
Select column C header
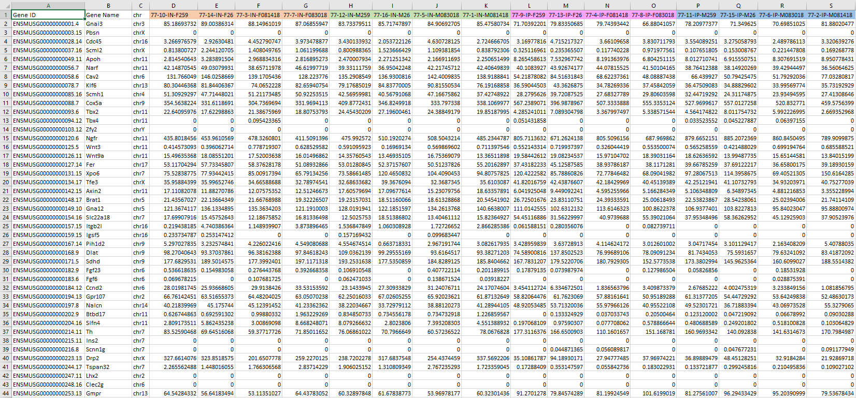[140, 5]
